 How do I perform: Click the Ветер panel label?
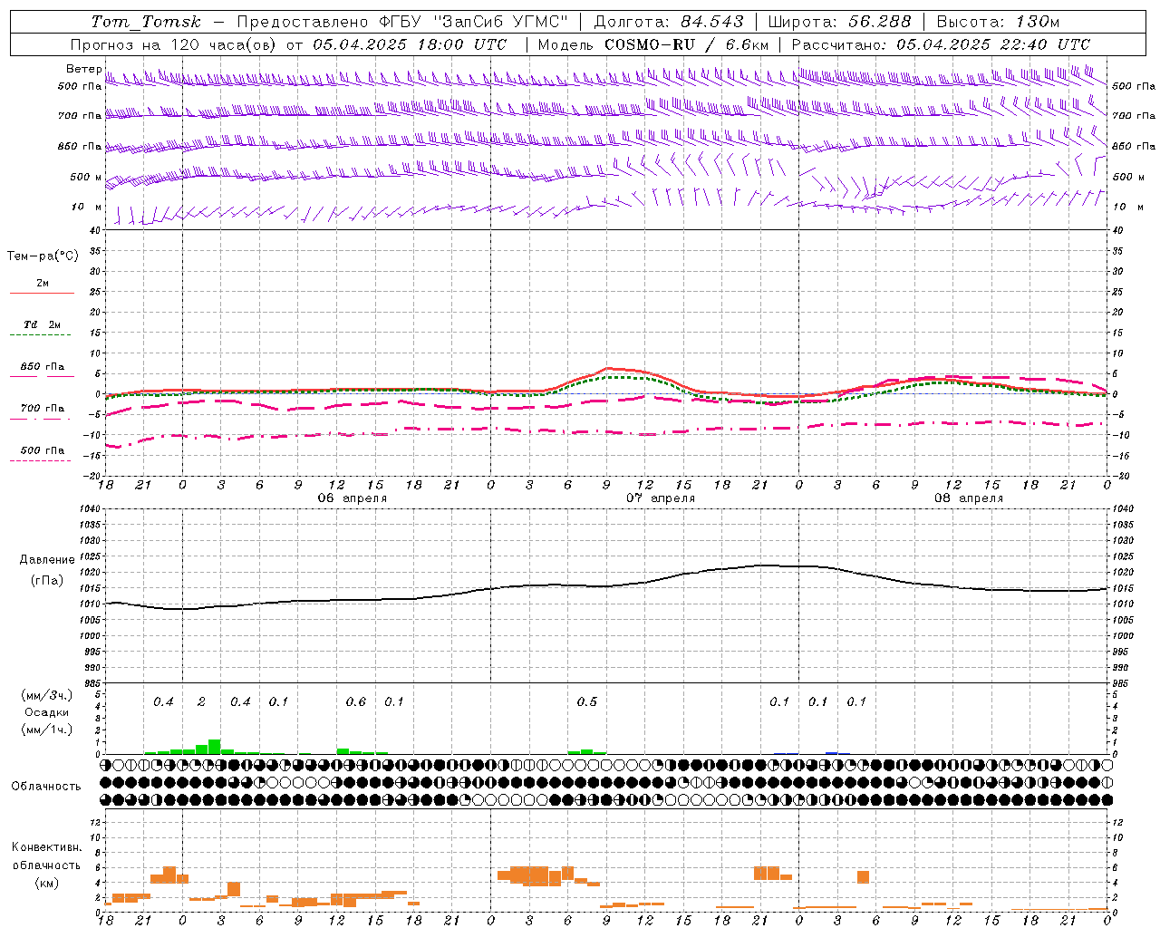point(83,69)
